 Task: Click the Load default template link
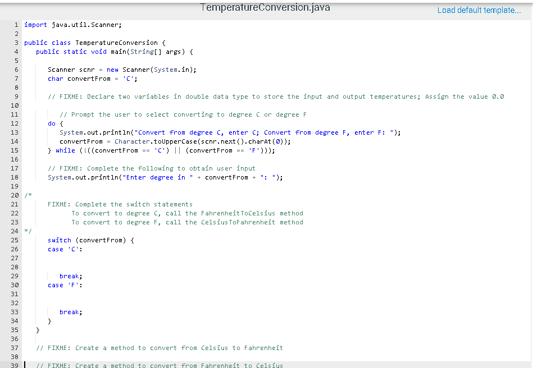coord(479,10)
